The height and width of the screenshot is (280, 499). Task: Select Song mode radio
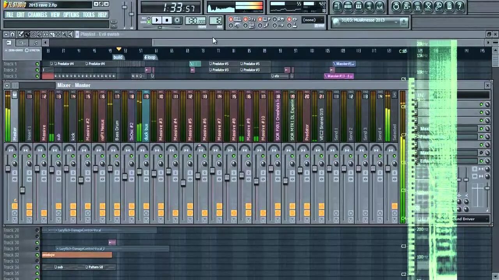149,22
